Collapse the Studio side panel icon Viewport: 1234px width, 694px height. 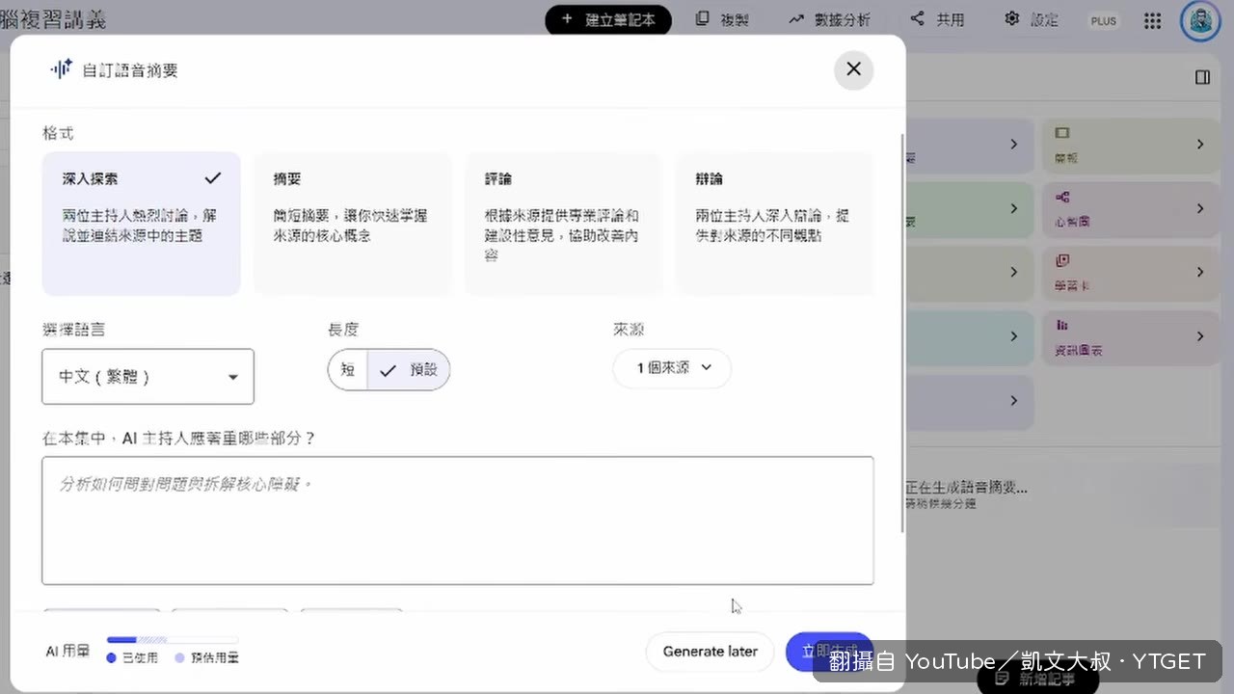1202,77
